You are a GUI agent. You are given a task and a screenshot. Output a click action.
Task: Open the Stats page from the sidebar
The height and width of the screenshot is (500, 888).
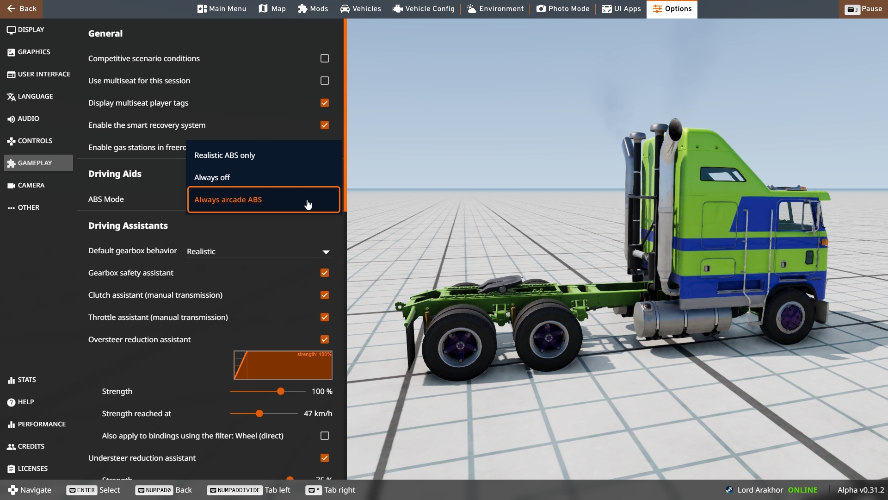click(26, 380)
